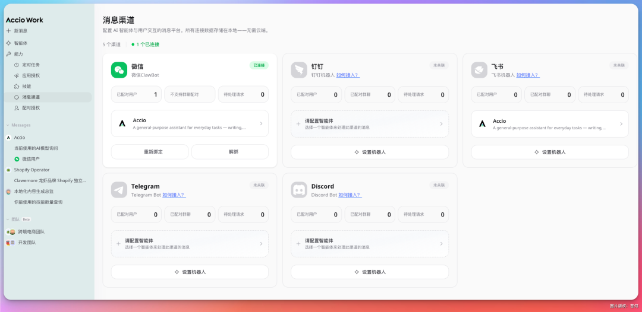The height and width of the screenshot is (312, 642).
Task: Open 如何接入 link for DingTalk
Action: tap(348, 75)
